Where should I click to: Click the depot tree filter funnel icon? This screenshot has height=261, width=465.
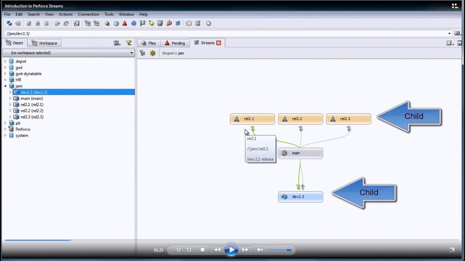pyautogui.click(x=129, y=43)
